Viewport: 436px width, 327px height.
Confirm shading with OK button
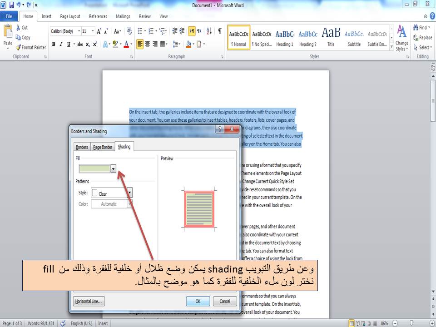point(198,301)
